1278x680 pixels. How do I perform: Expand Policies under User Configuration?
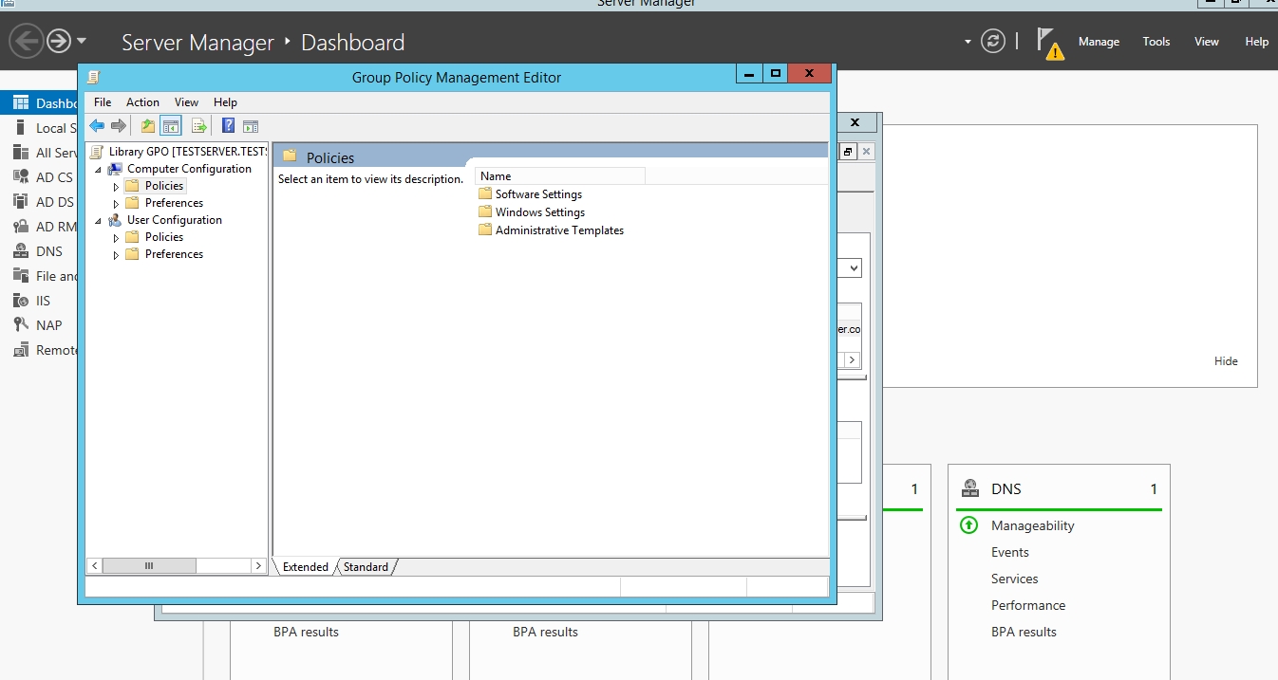point(117,237)
